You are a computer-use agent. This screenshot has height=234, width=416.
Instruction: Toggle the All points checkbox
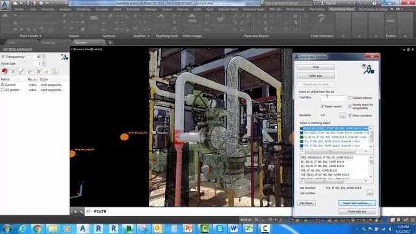click(x=3, y=90)
